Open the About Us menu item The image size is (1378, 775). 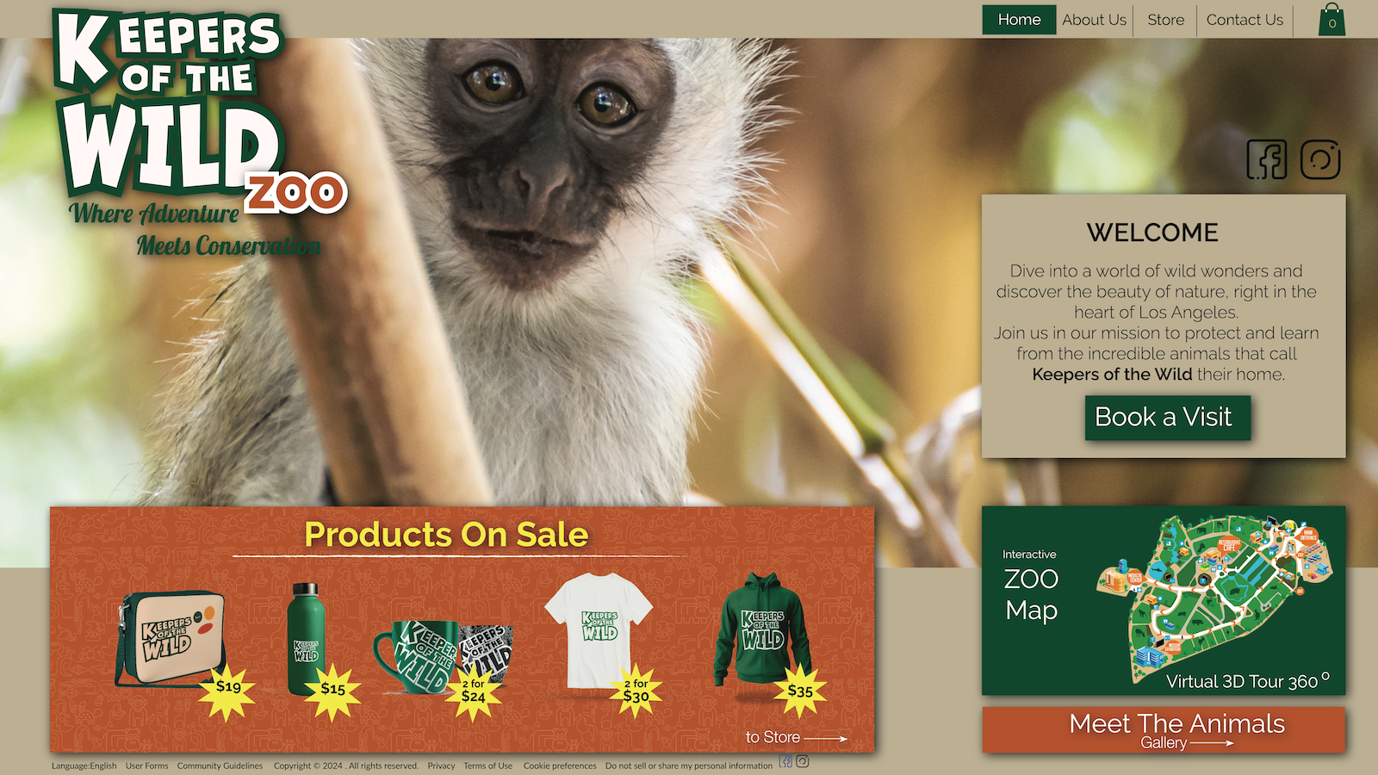click(x=1094, y=20)
